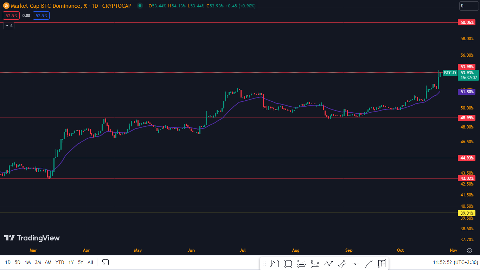The image size is (480, 270).
Task: Click the Mar label on the time axis
Action: point(33,250)
